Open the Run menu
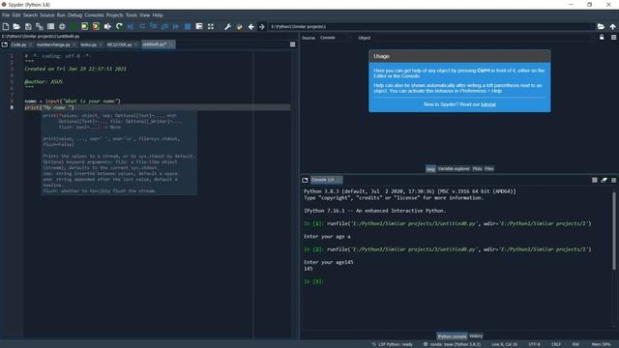The width and height of the screenshot is (619, 348). (x=61, y=15)
